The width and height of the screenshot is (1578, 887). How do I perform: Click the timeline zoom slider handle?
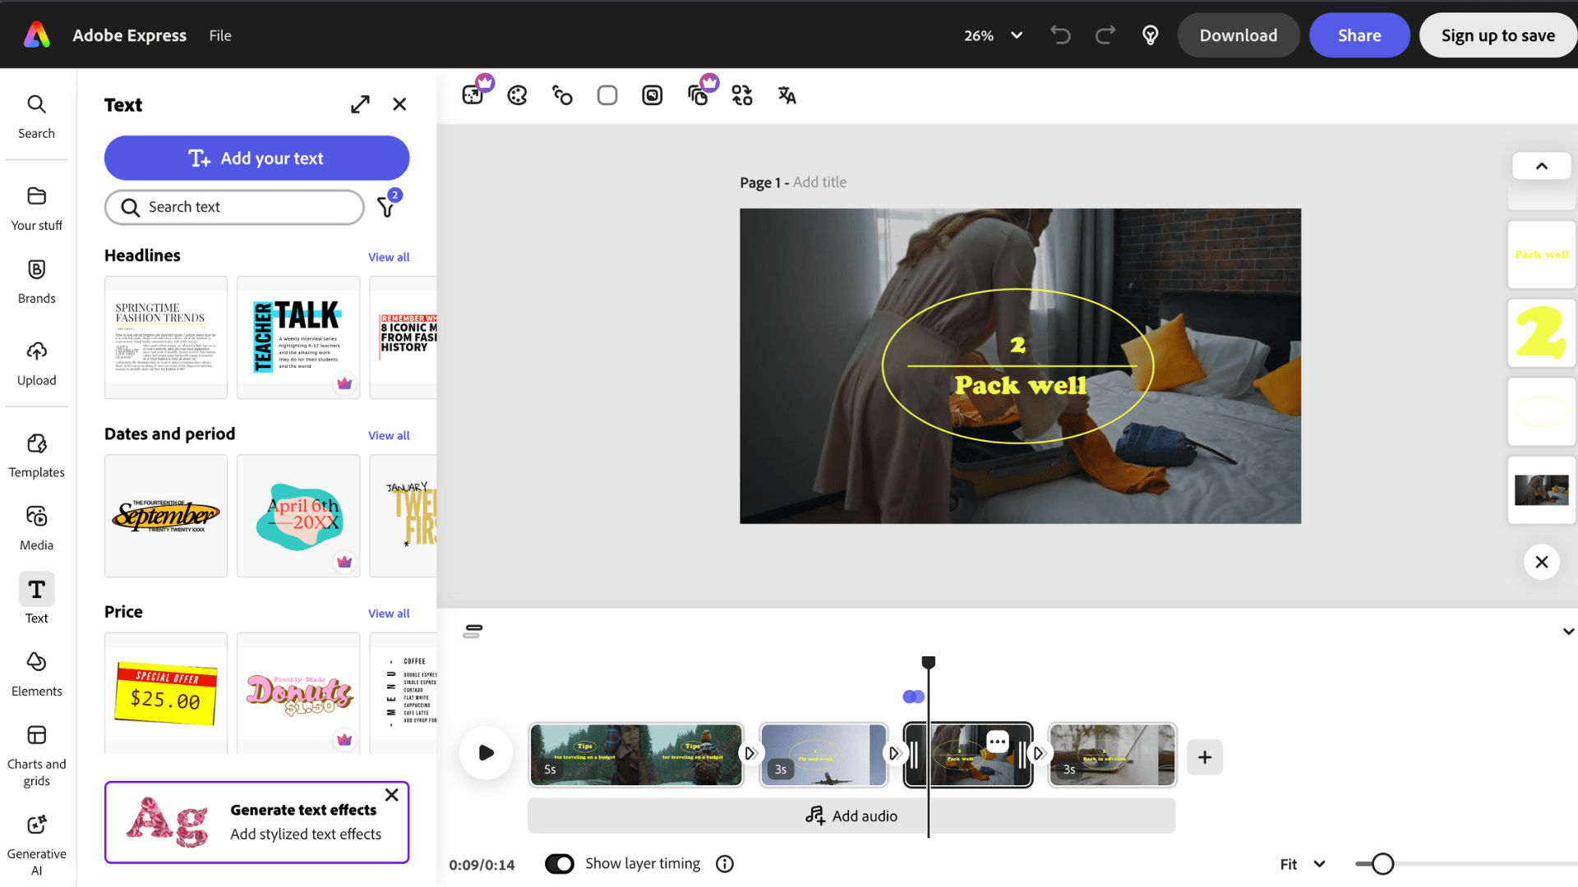point(1382,864)
